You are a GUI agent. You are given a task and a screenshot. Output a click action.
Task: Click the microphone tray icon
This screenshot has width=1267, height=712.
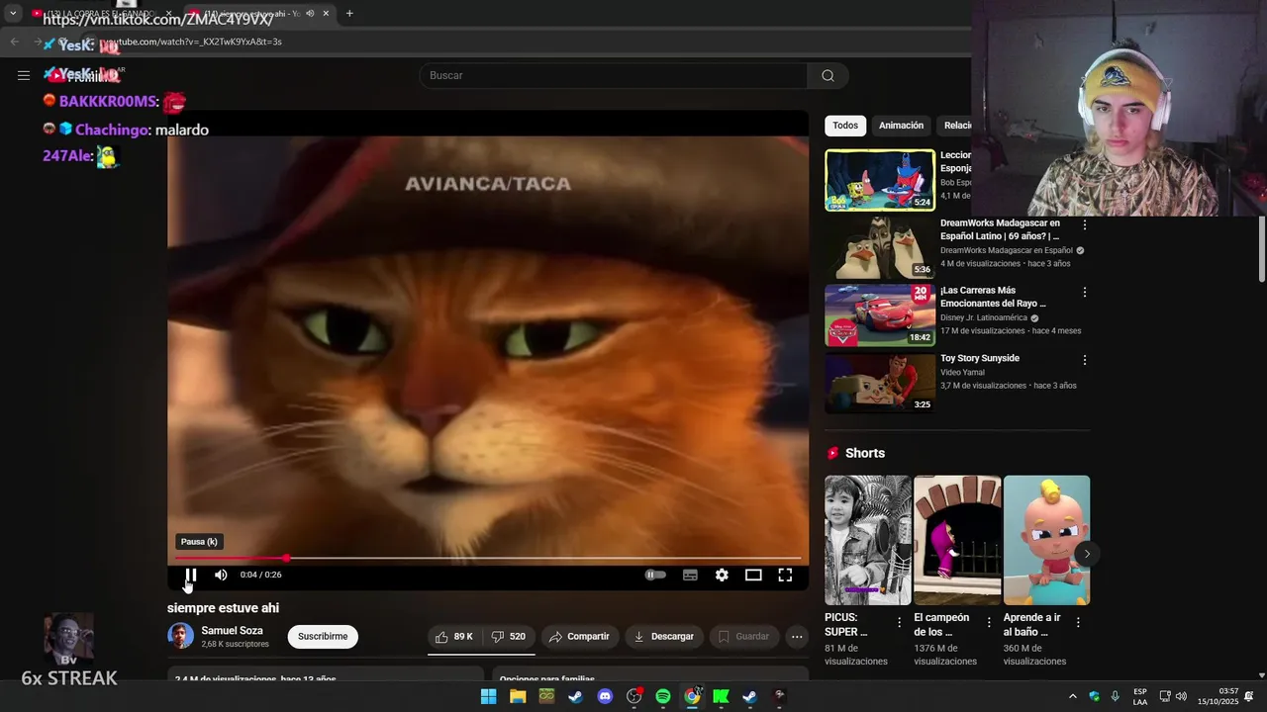[x=1116, y=696]
